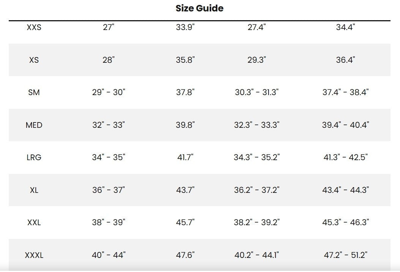This screenshot has width=400, height=272.
Task: Select the 36.4" value in XS row
Action: 346,60
